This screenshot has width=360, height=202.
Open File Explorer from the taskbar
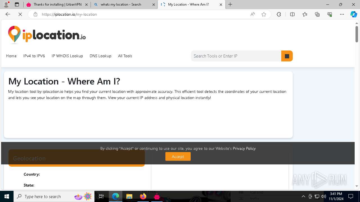(129, 196)
